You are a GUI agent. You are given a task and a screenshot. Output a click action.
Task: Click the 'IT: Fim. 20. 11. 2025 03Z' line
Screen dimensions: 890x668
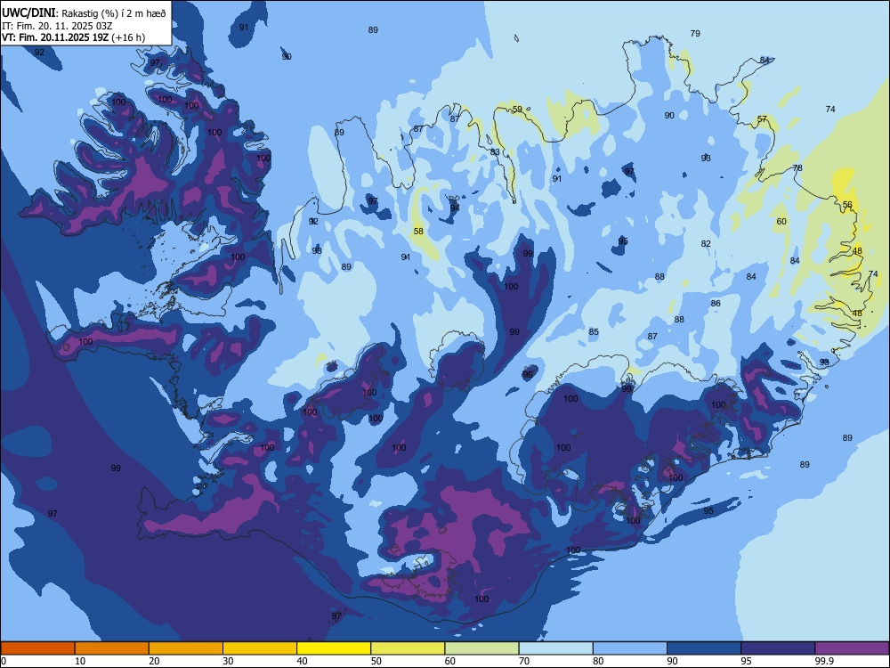[x=58, y=26]
